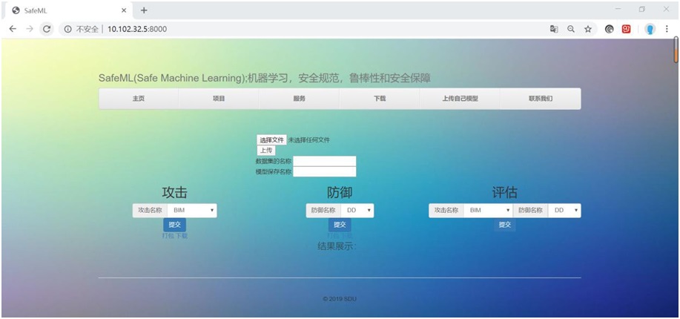
Task: Click the browser back arrow
Action: click(x=13, y=29)
